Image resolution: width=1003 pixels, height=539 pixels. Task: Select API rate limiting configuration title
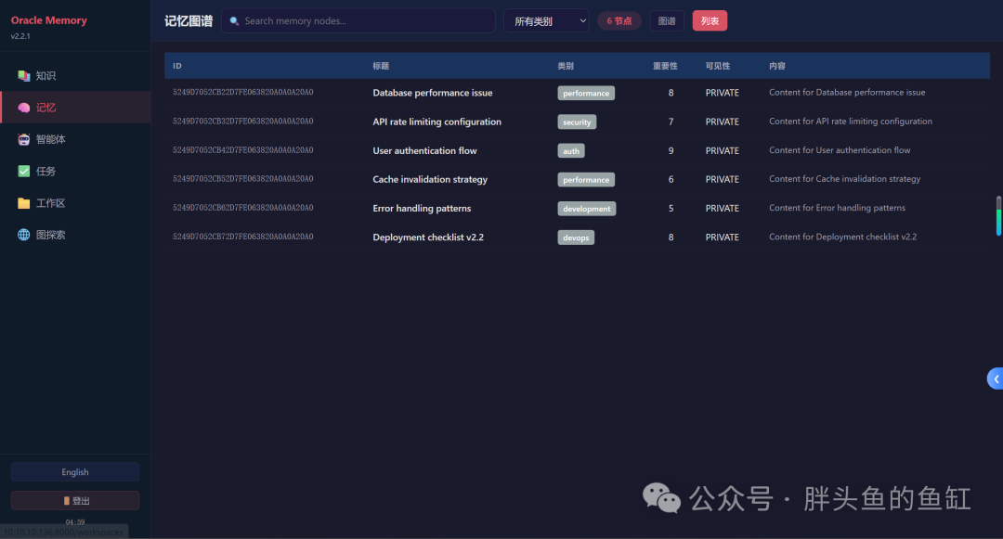[436, 122]
